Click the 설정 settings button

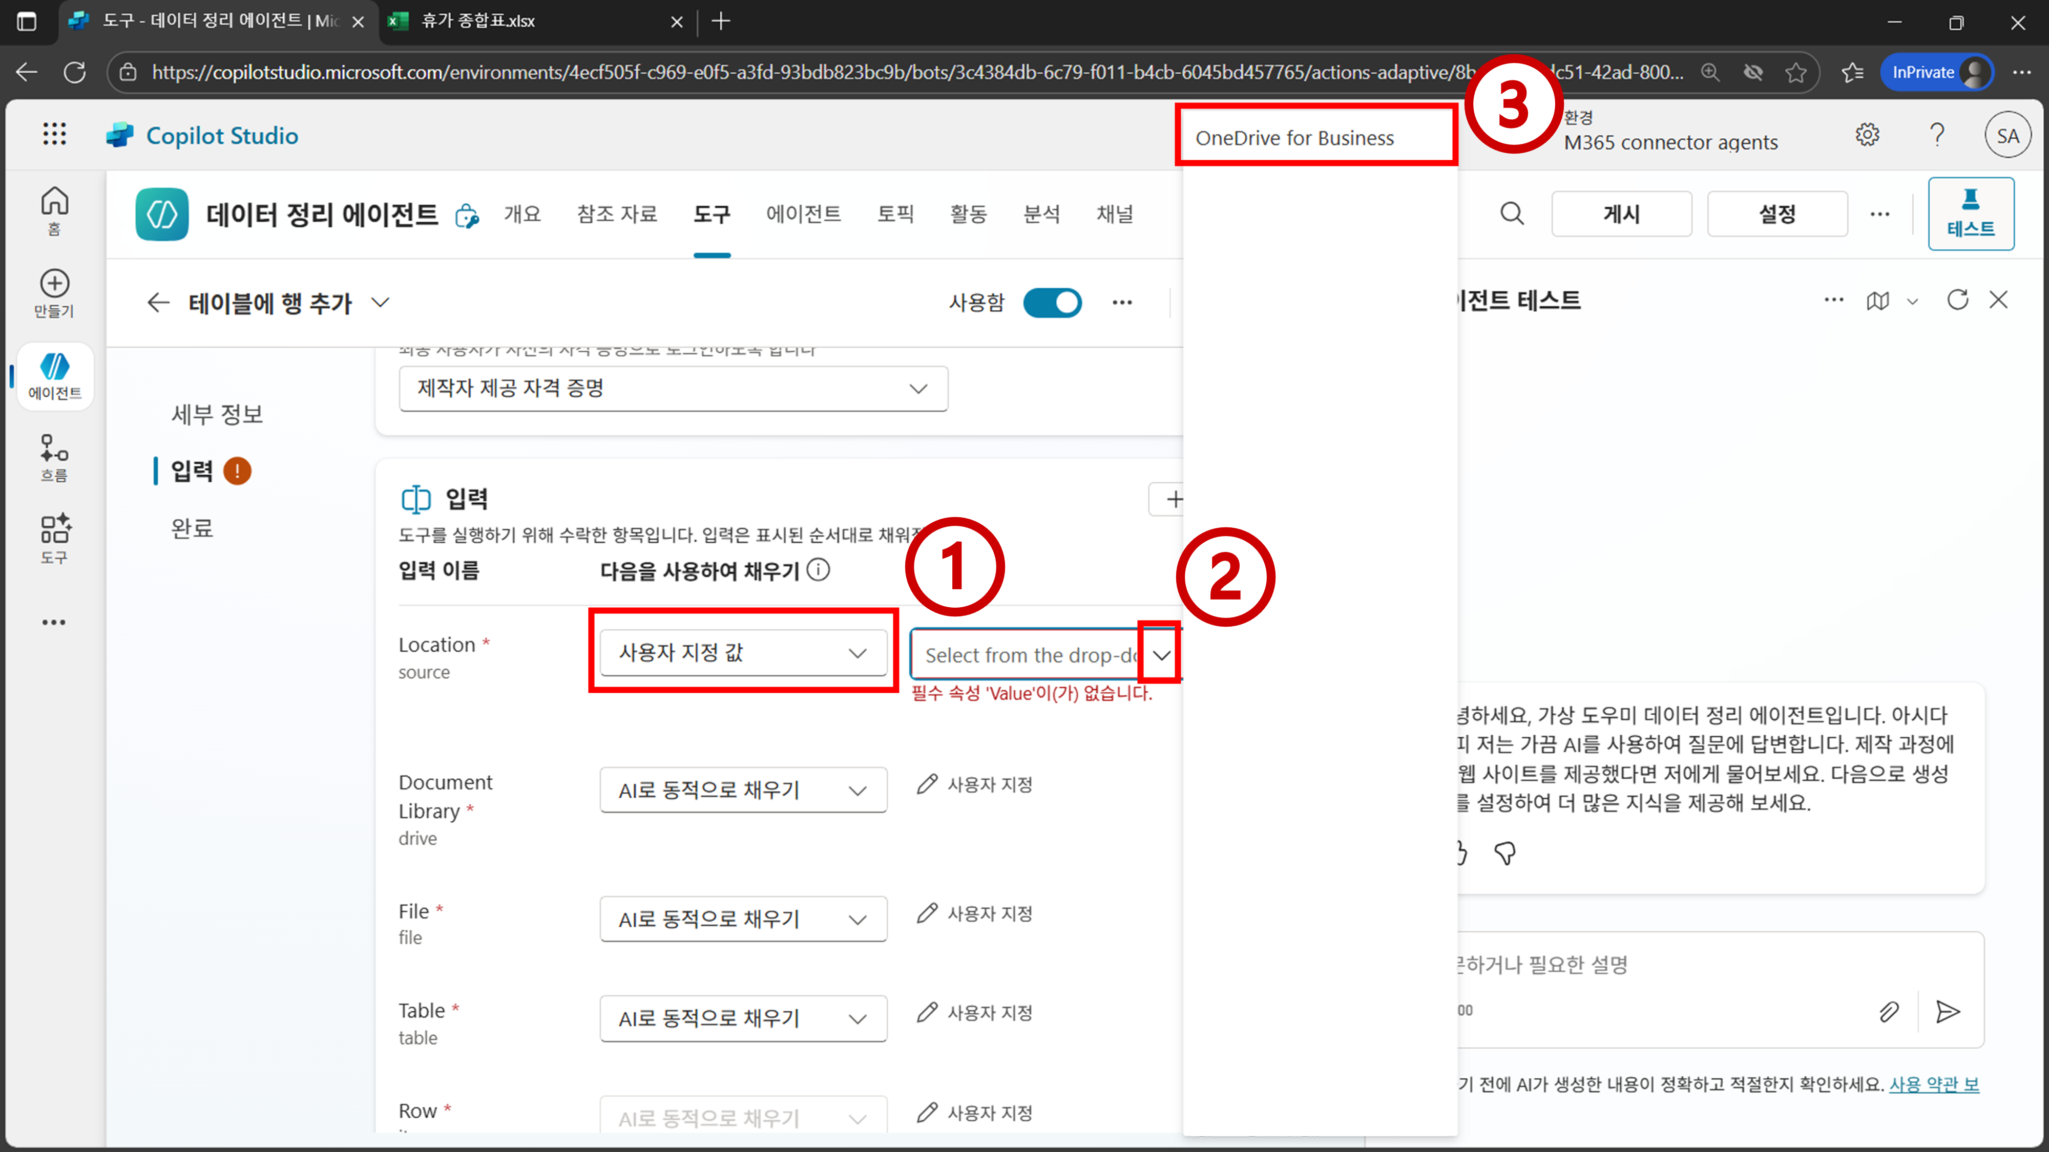(1776, 214)
